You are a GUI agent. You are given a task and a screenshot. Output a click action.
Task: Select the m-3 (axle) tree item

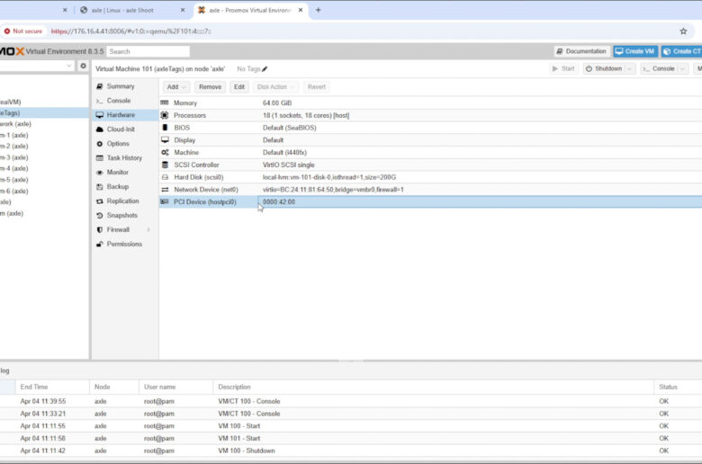44,157
